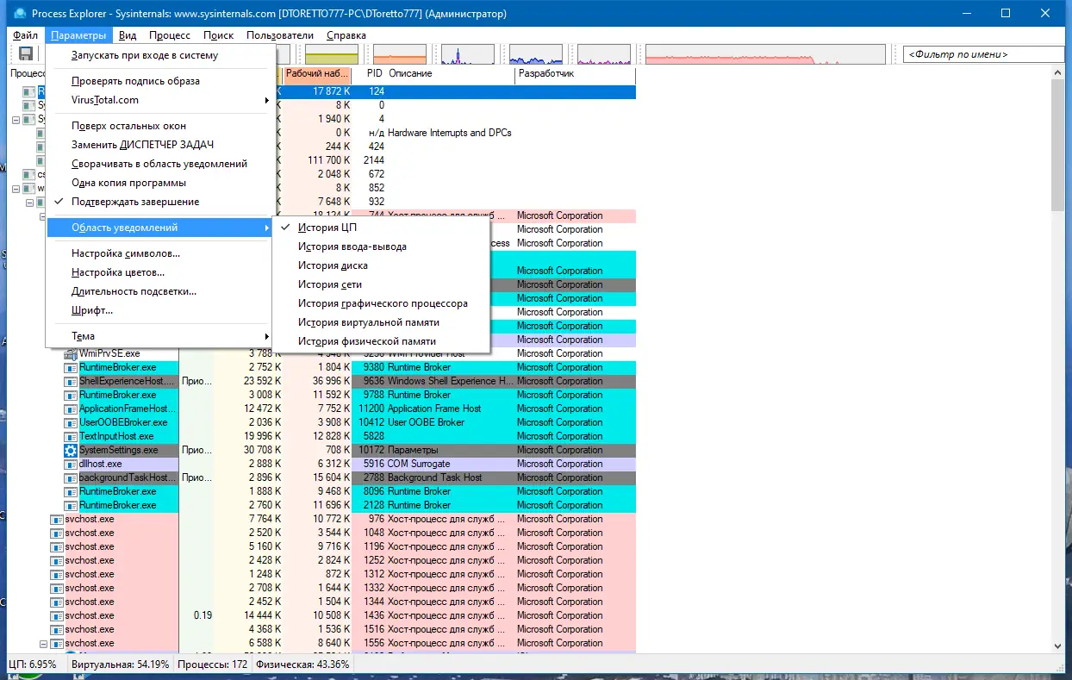Click the dllhost.exe process icon
This screenshot has height=680, width=1072.
71,464
